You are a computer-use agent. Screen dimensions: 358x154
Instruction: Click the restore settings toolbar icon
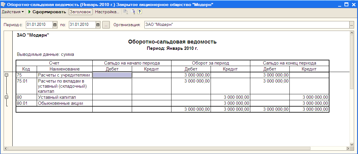click(x=126, y=12)
